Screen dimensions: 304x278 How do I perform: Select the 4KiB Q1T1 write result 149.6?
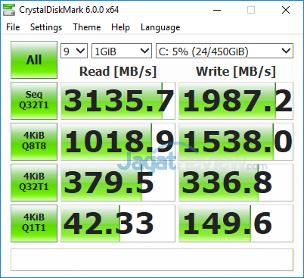click(x=236, y=223)
